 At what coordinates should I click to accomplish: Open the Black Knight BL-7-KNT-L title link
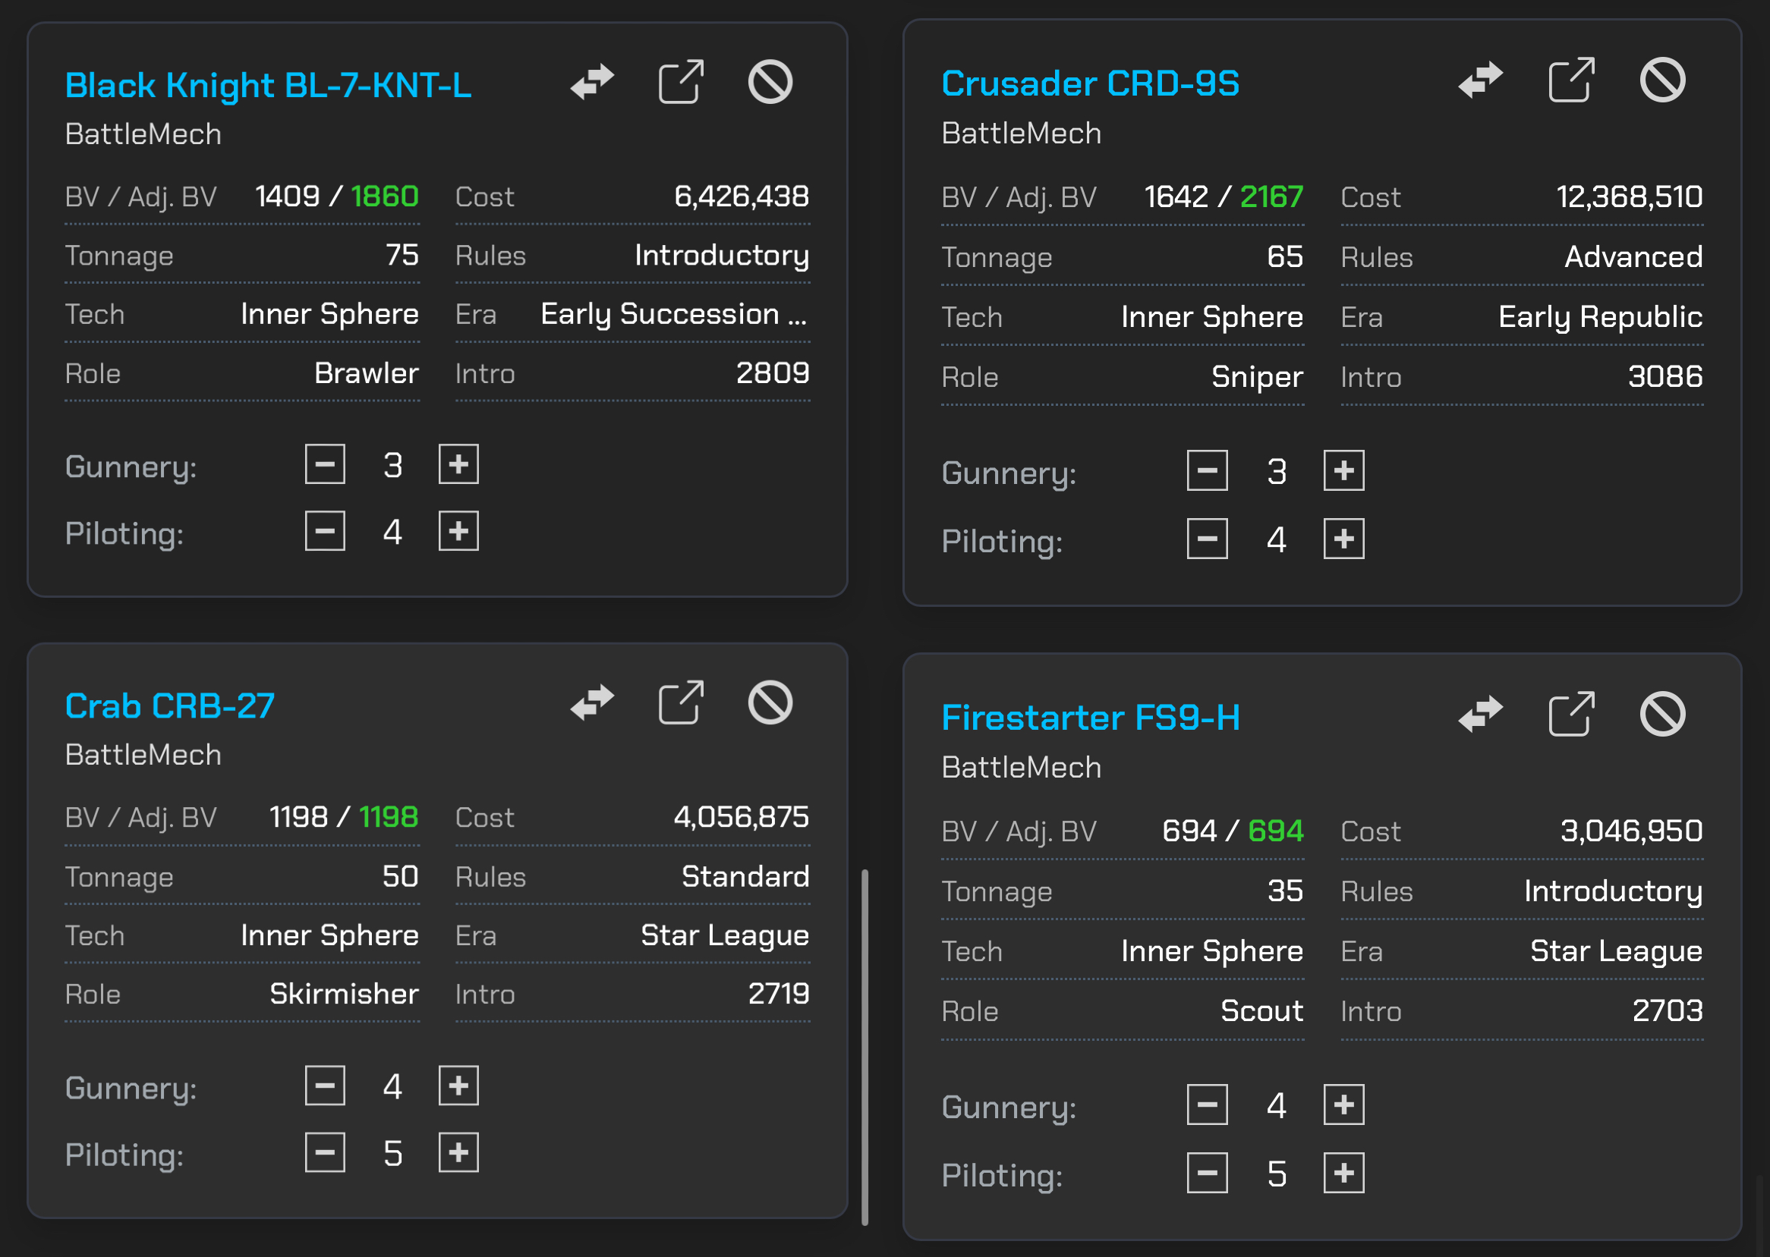[x=268, y=85]
